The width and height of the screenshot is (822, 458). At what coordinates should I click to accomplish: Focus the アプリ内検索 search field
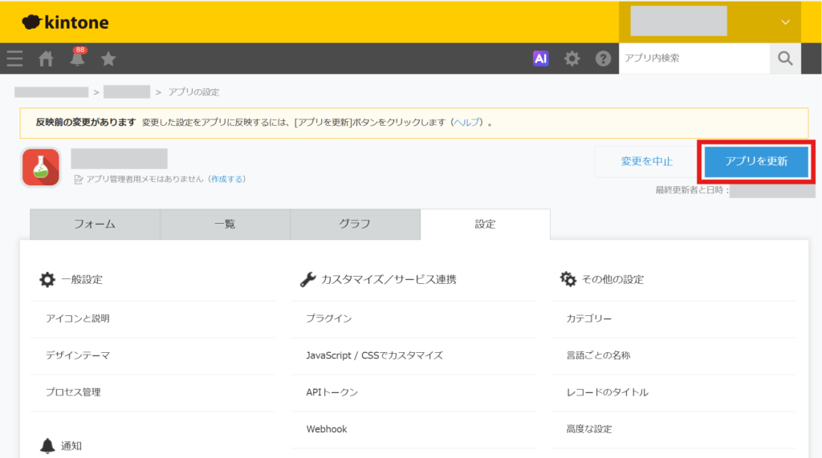[694, 59]
